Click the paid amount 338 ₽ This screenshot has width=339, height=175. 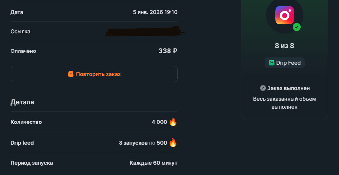point(168,51)
